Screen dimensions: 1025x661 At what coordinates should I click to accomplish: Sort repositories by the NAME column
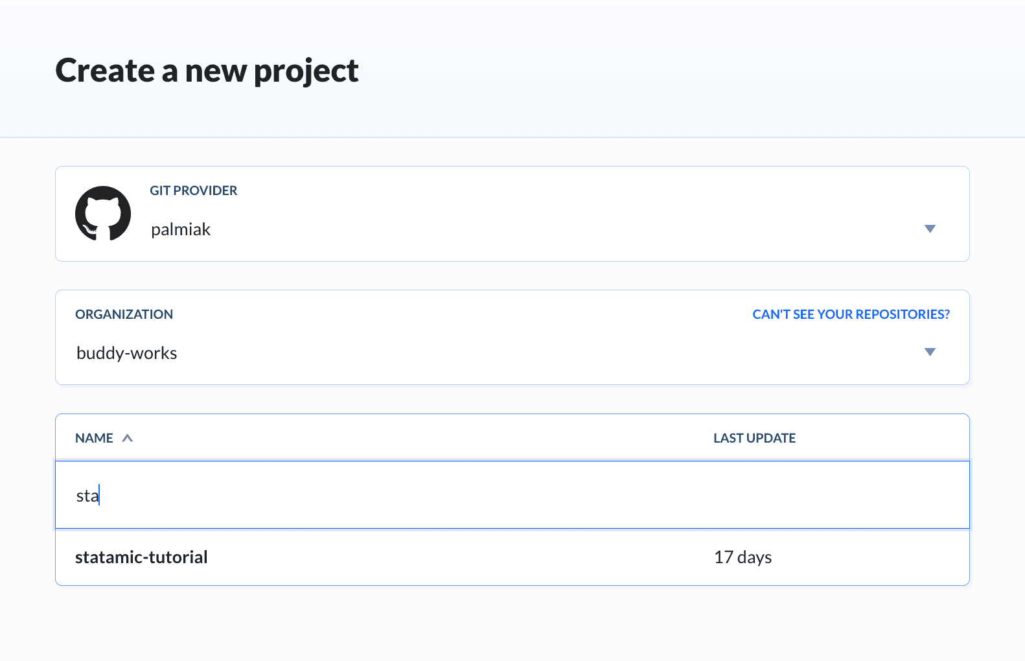[94, 438]
